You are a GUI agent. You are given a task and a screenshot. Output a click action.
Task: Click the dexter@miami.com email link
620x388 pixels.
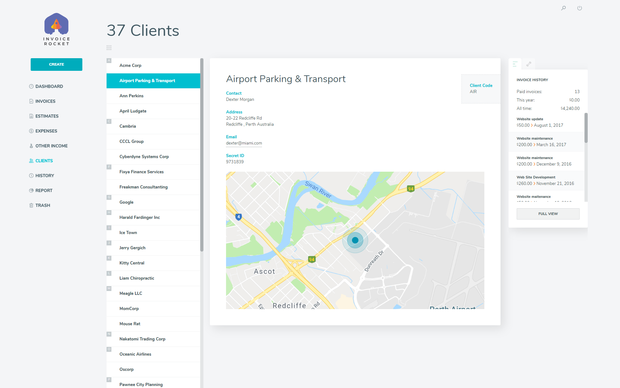point(244,143)
